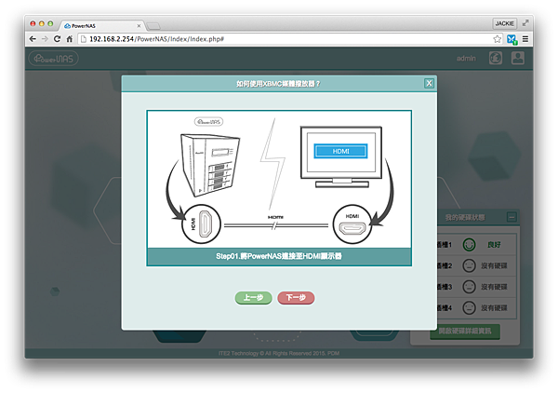558x393 pixels.
Task: Click the browser forward arrow
Action: pyautogui.click(x=45, y=39)
